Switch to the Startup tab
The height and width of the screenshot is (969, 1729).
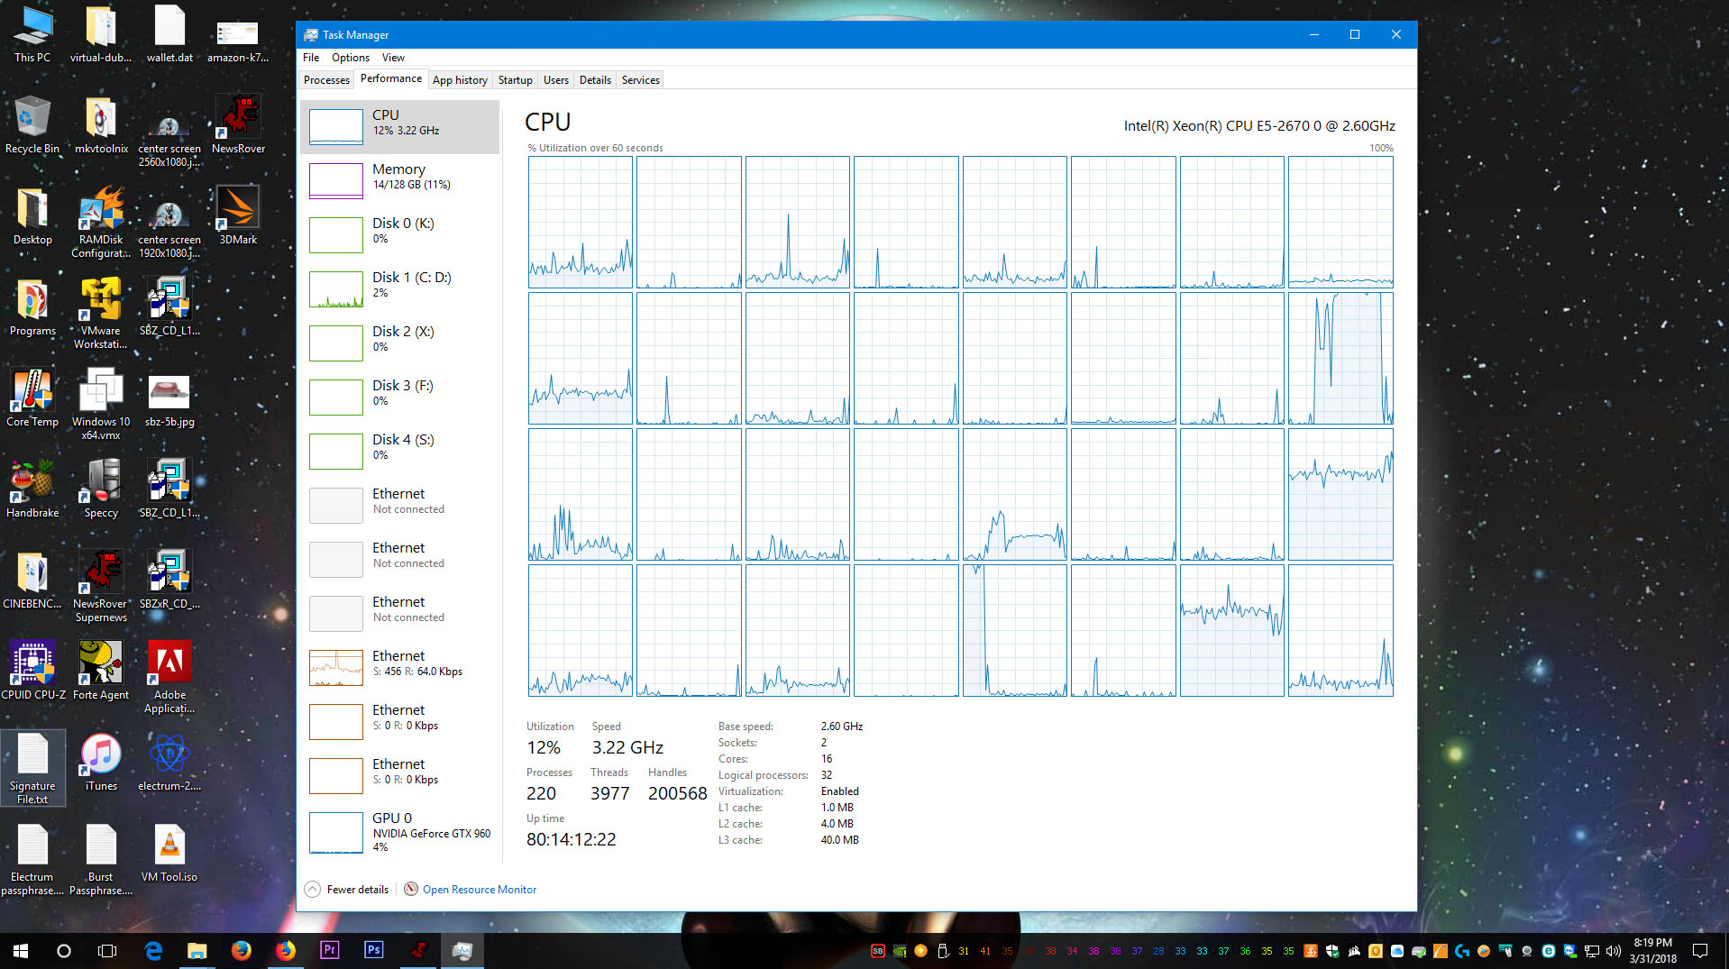click(515, 80)
